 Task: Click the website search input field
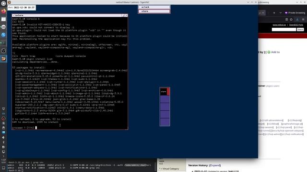(x=284, y=30)
